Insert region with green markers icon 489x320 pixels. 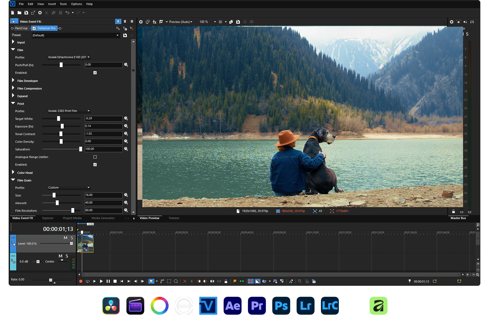pyautogui.click(x=242, y=281)
